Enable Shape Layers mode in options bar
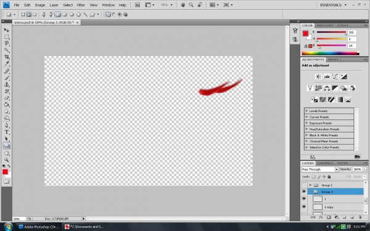Viewport: 370px width, 231px height. [x=23, y=15]
